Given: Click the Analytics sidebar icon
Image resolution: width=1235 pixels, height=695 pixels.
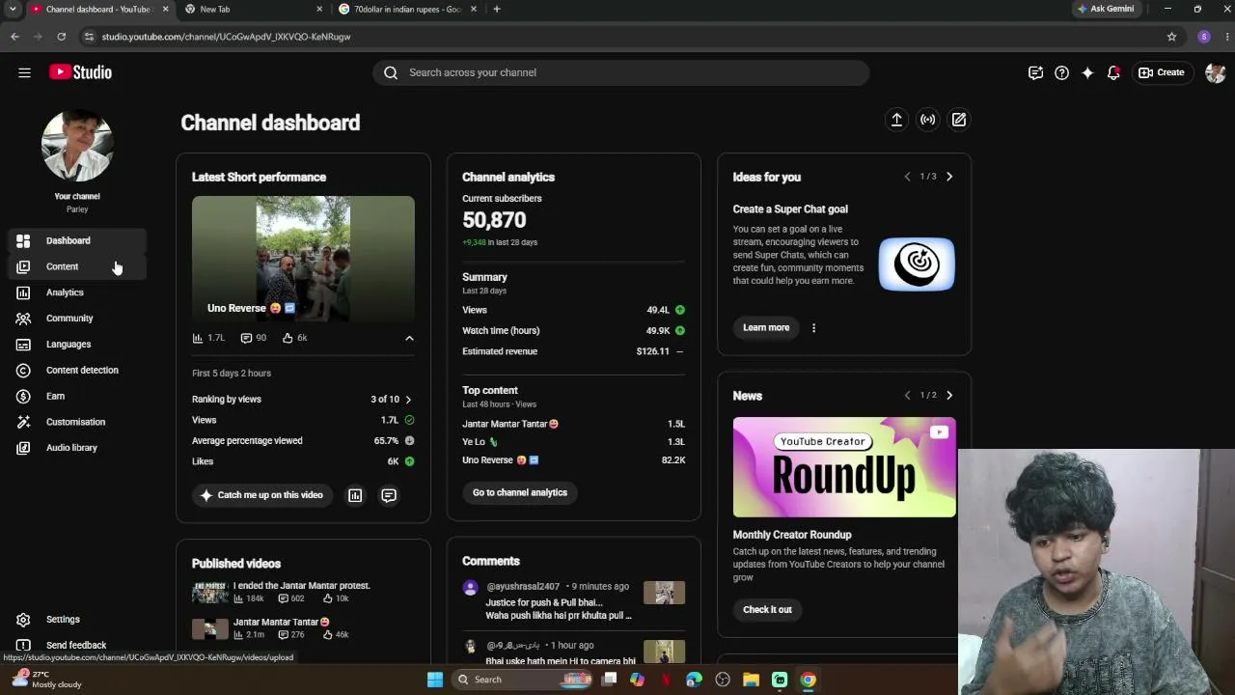Looking at the screenshot, I should tap(23, 292).
